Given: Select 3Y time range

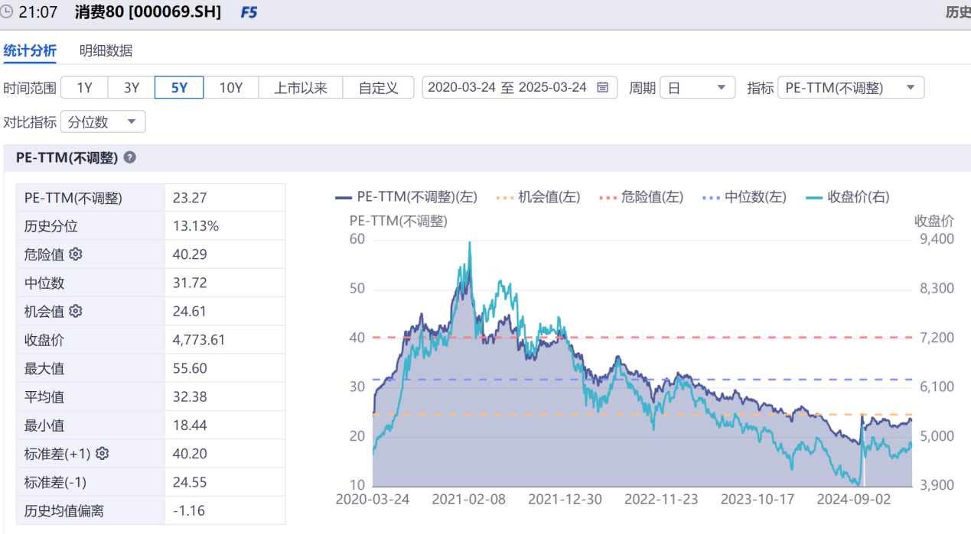Looking at the screenshot, I should point(132,88).
